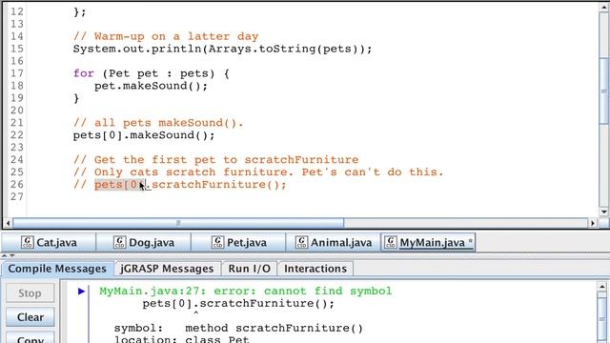Click the error text 'MyMain.java:27: error: cannot find symbol'
The image size is (610, 343).
pyautogui.click(x=246, y=291)
